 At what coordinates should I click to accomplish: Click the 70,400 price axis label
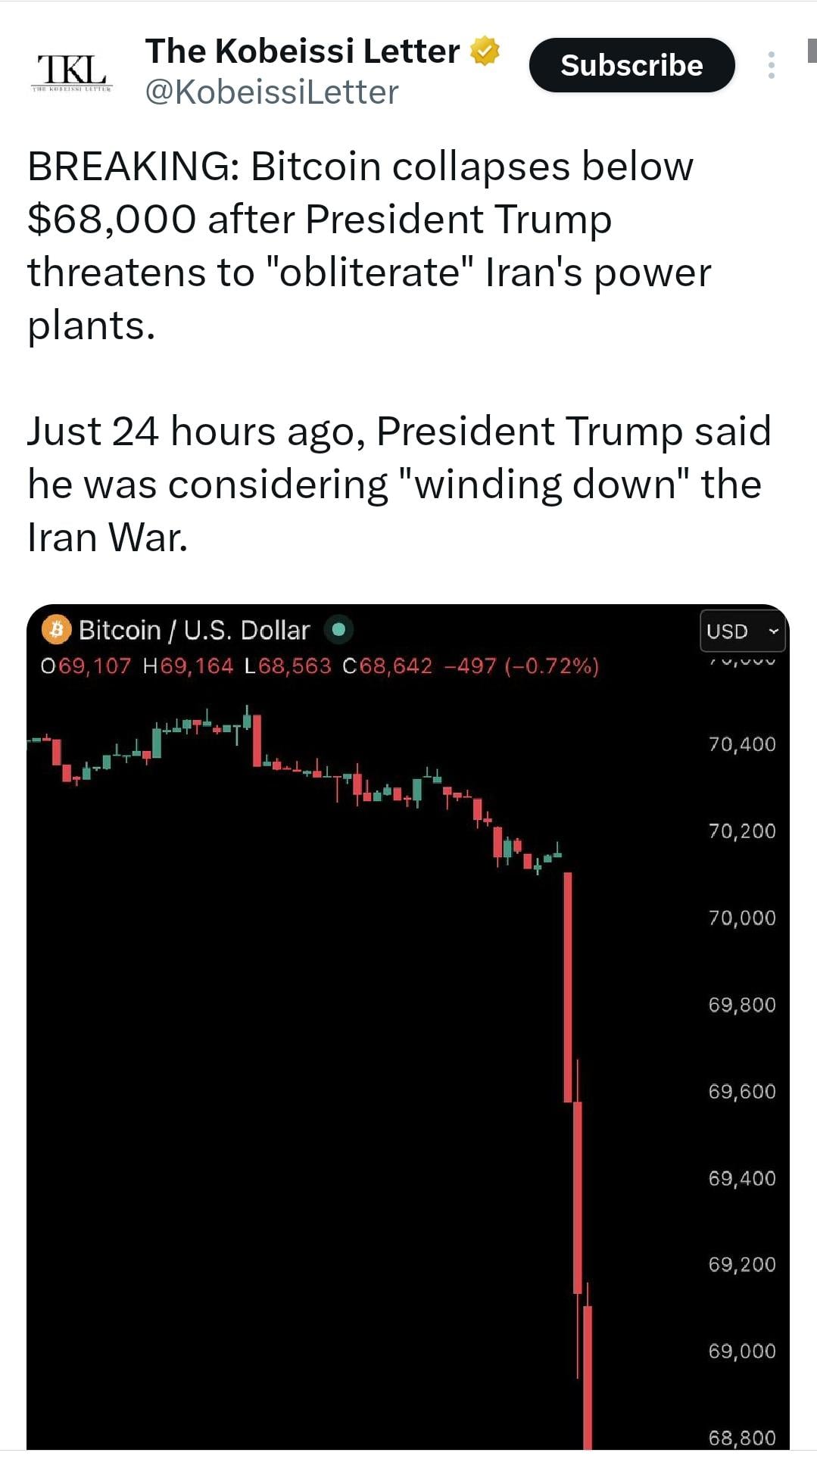point(742,744)
